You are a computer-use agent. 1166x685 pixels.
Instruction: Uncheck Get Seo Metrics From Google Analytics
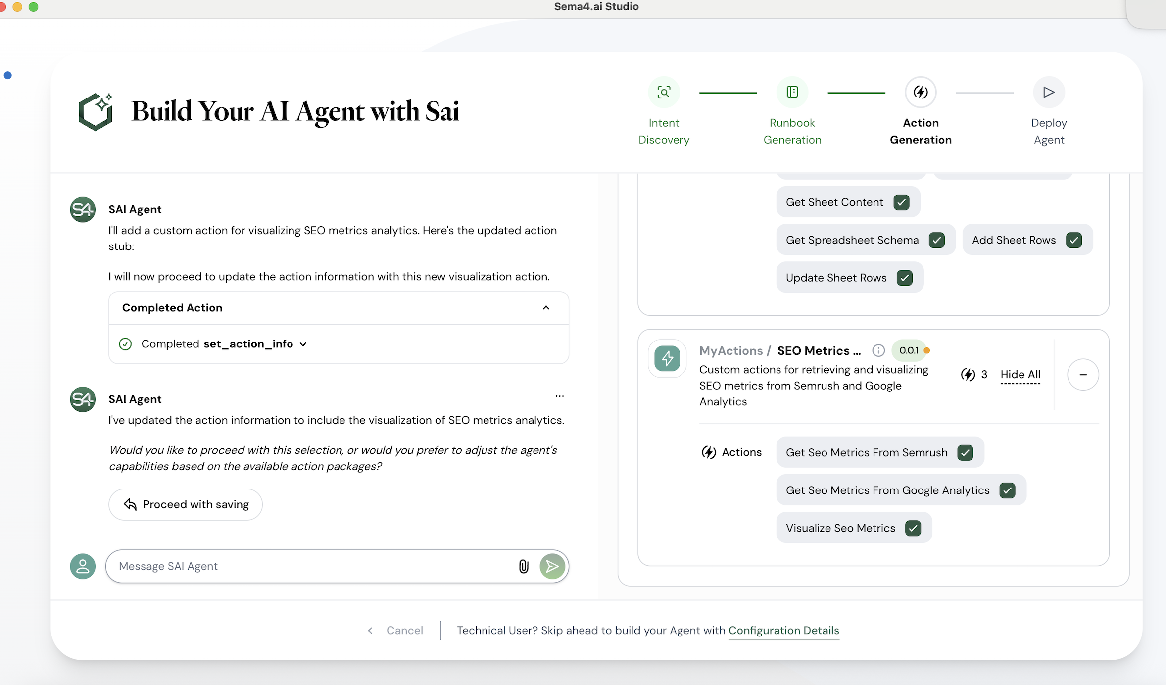[1007, 490]
